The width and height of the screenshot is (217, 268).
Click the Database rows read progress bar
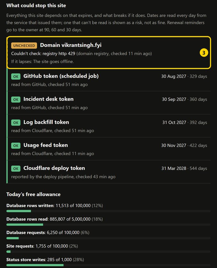coord(108,225)
